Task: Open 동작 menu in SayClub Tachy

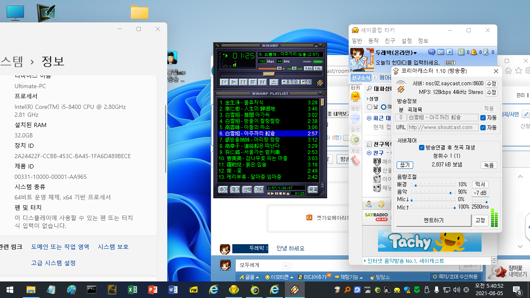Action: coord(373,41)
